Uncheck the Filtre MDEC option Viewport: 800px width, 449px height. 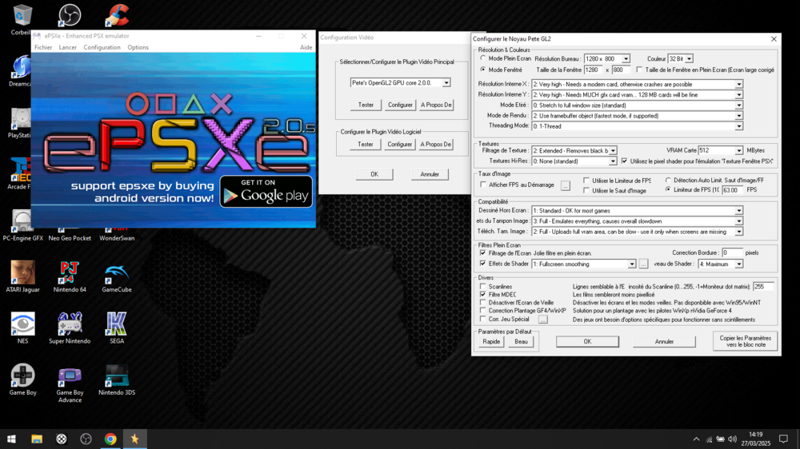[483, 295]
